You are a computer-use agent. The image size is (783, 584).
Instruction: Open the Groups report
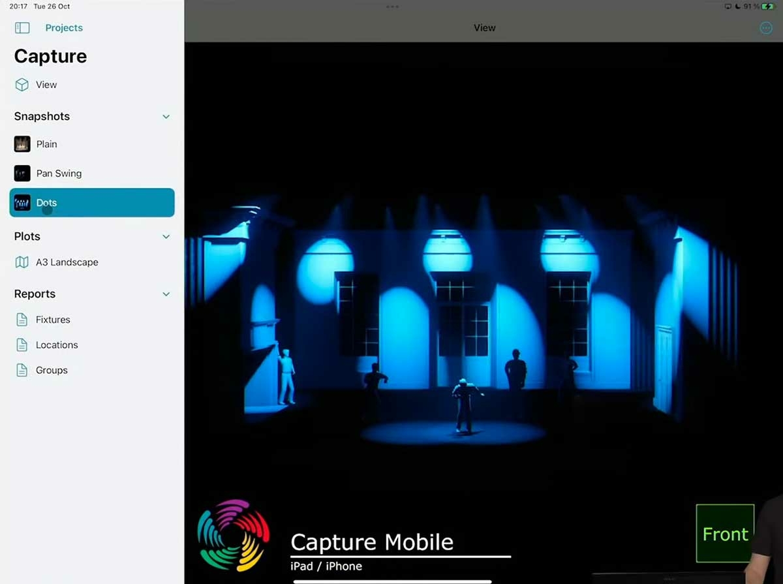click(52, 371)
